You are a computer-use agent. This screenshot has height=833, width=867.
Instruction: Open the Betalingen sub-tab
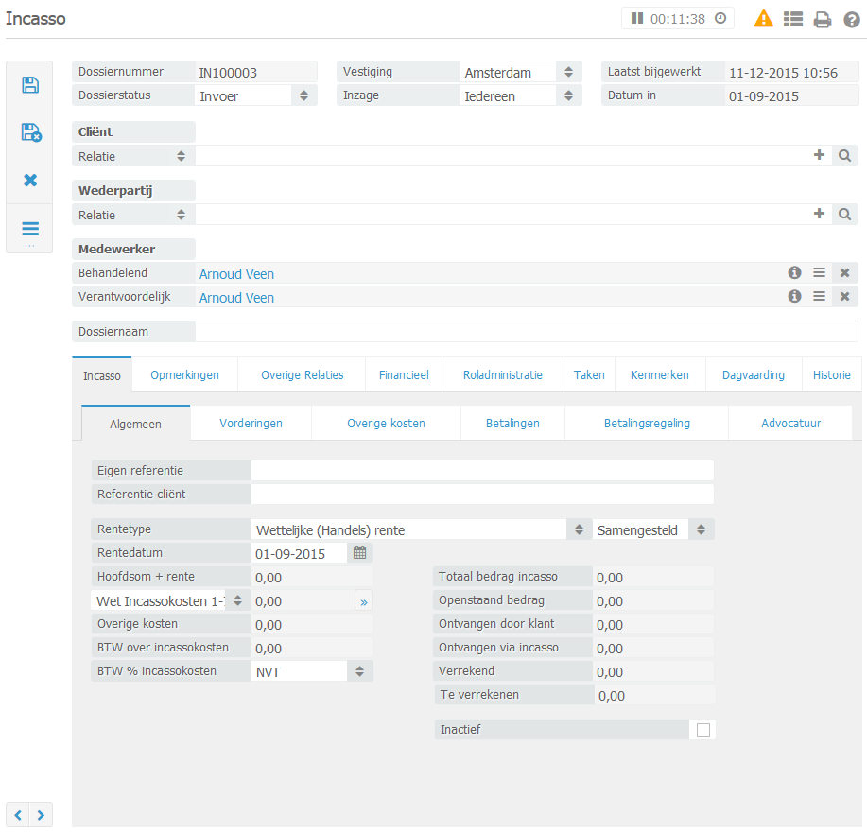(512, 424)
